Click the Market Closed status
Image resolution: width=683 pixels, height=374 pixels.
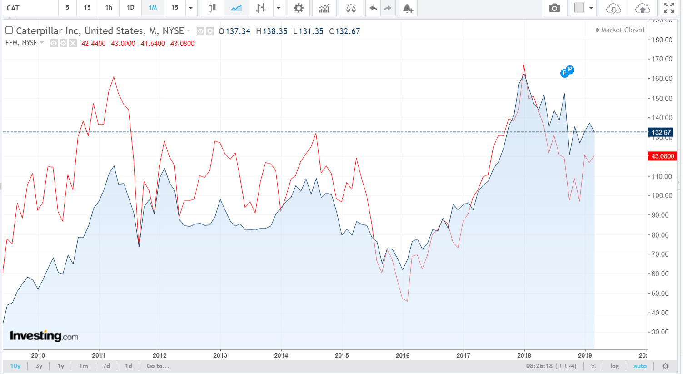click(x=620, y=30)
